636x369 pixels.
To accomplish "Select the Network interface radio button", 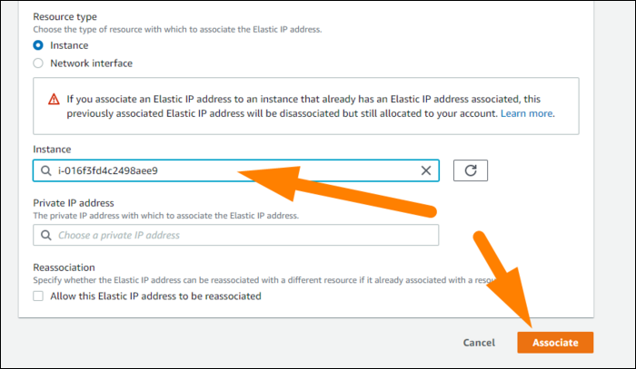I will [x=38, y=63].
